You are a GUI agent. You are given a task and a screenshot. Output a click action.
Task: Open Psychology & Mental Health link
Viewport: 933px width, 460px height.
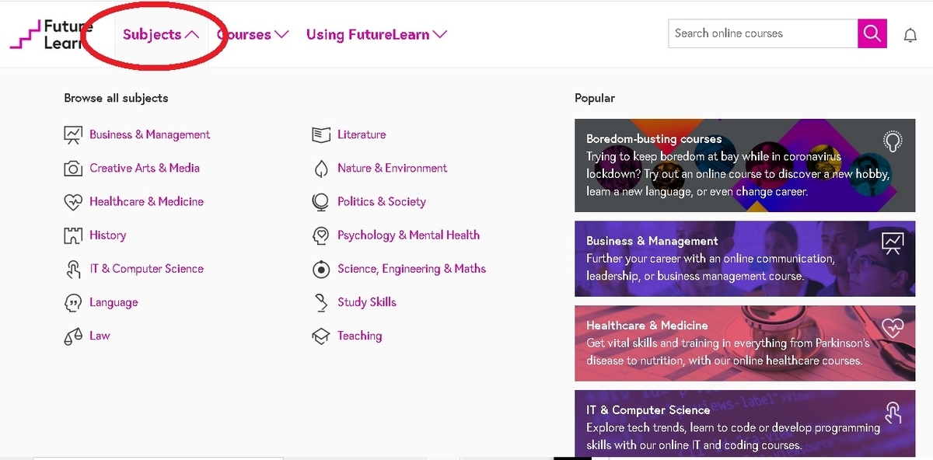coord(408,235)
